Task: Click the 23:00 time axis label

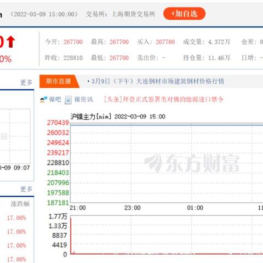Action: coord(133,208)
